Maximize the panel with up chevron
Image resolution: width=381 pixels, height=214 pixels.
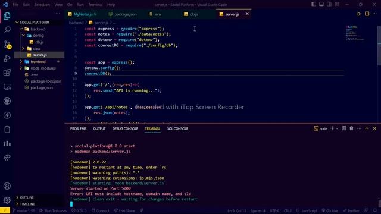(x=367, y=128)
